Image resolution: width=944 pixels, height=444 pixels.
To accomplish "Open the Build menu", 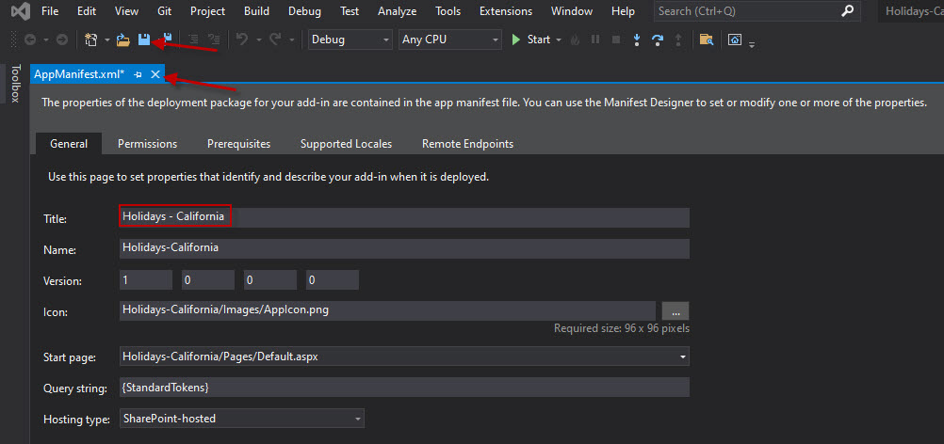I will coord(256,11).
